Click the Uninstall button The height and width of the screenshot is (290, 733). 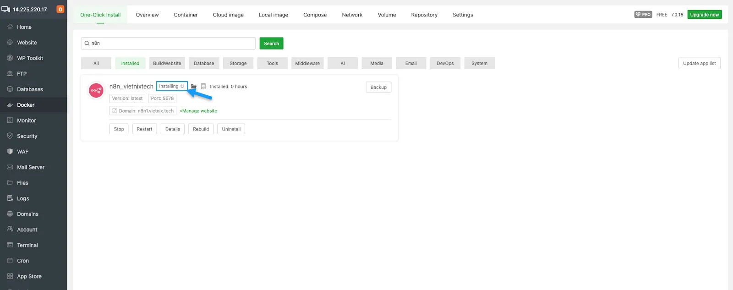click(231, 129)
